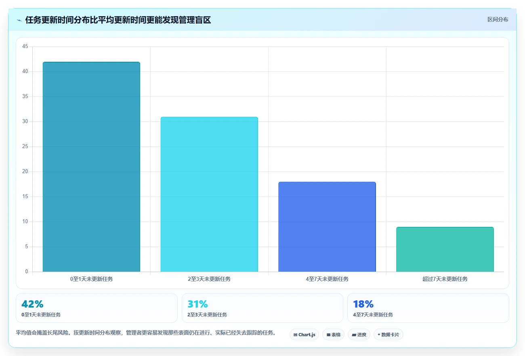
Task: Click the x-axis label 2至3天未更新任务
Action: 209,279
